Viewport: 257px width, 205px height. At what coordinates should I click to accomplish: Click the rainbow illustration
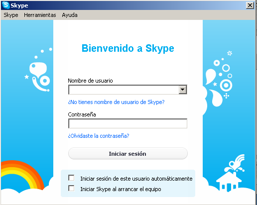pyautogui.click(x=22, y=175)
